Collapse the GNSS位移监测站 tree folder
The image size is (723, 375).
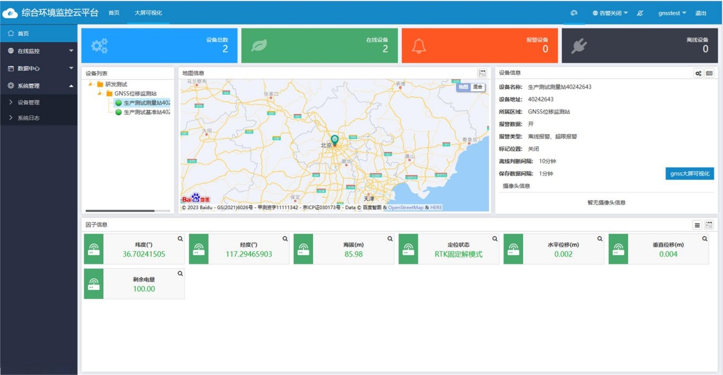(x=100, y=93)
